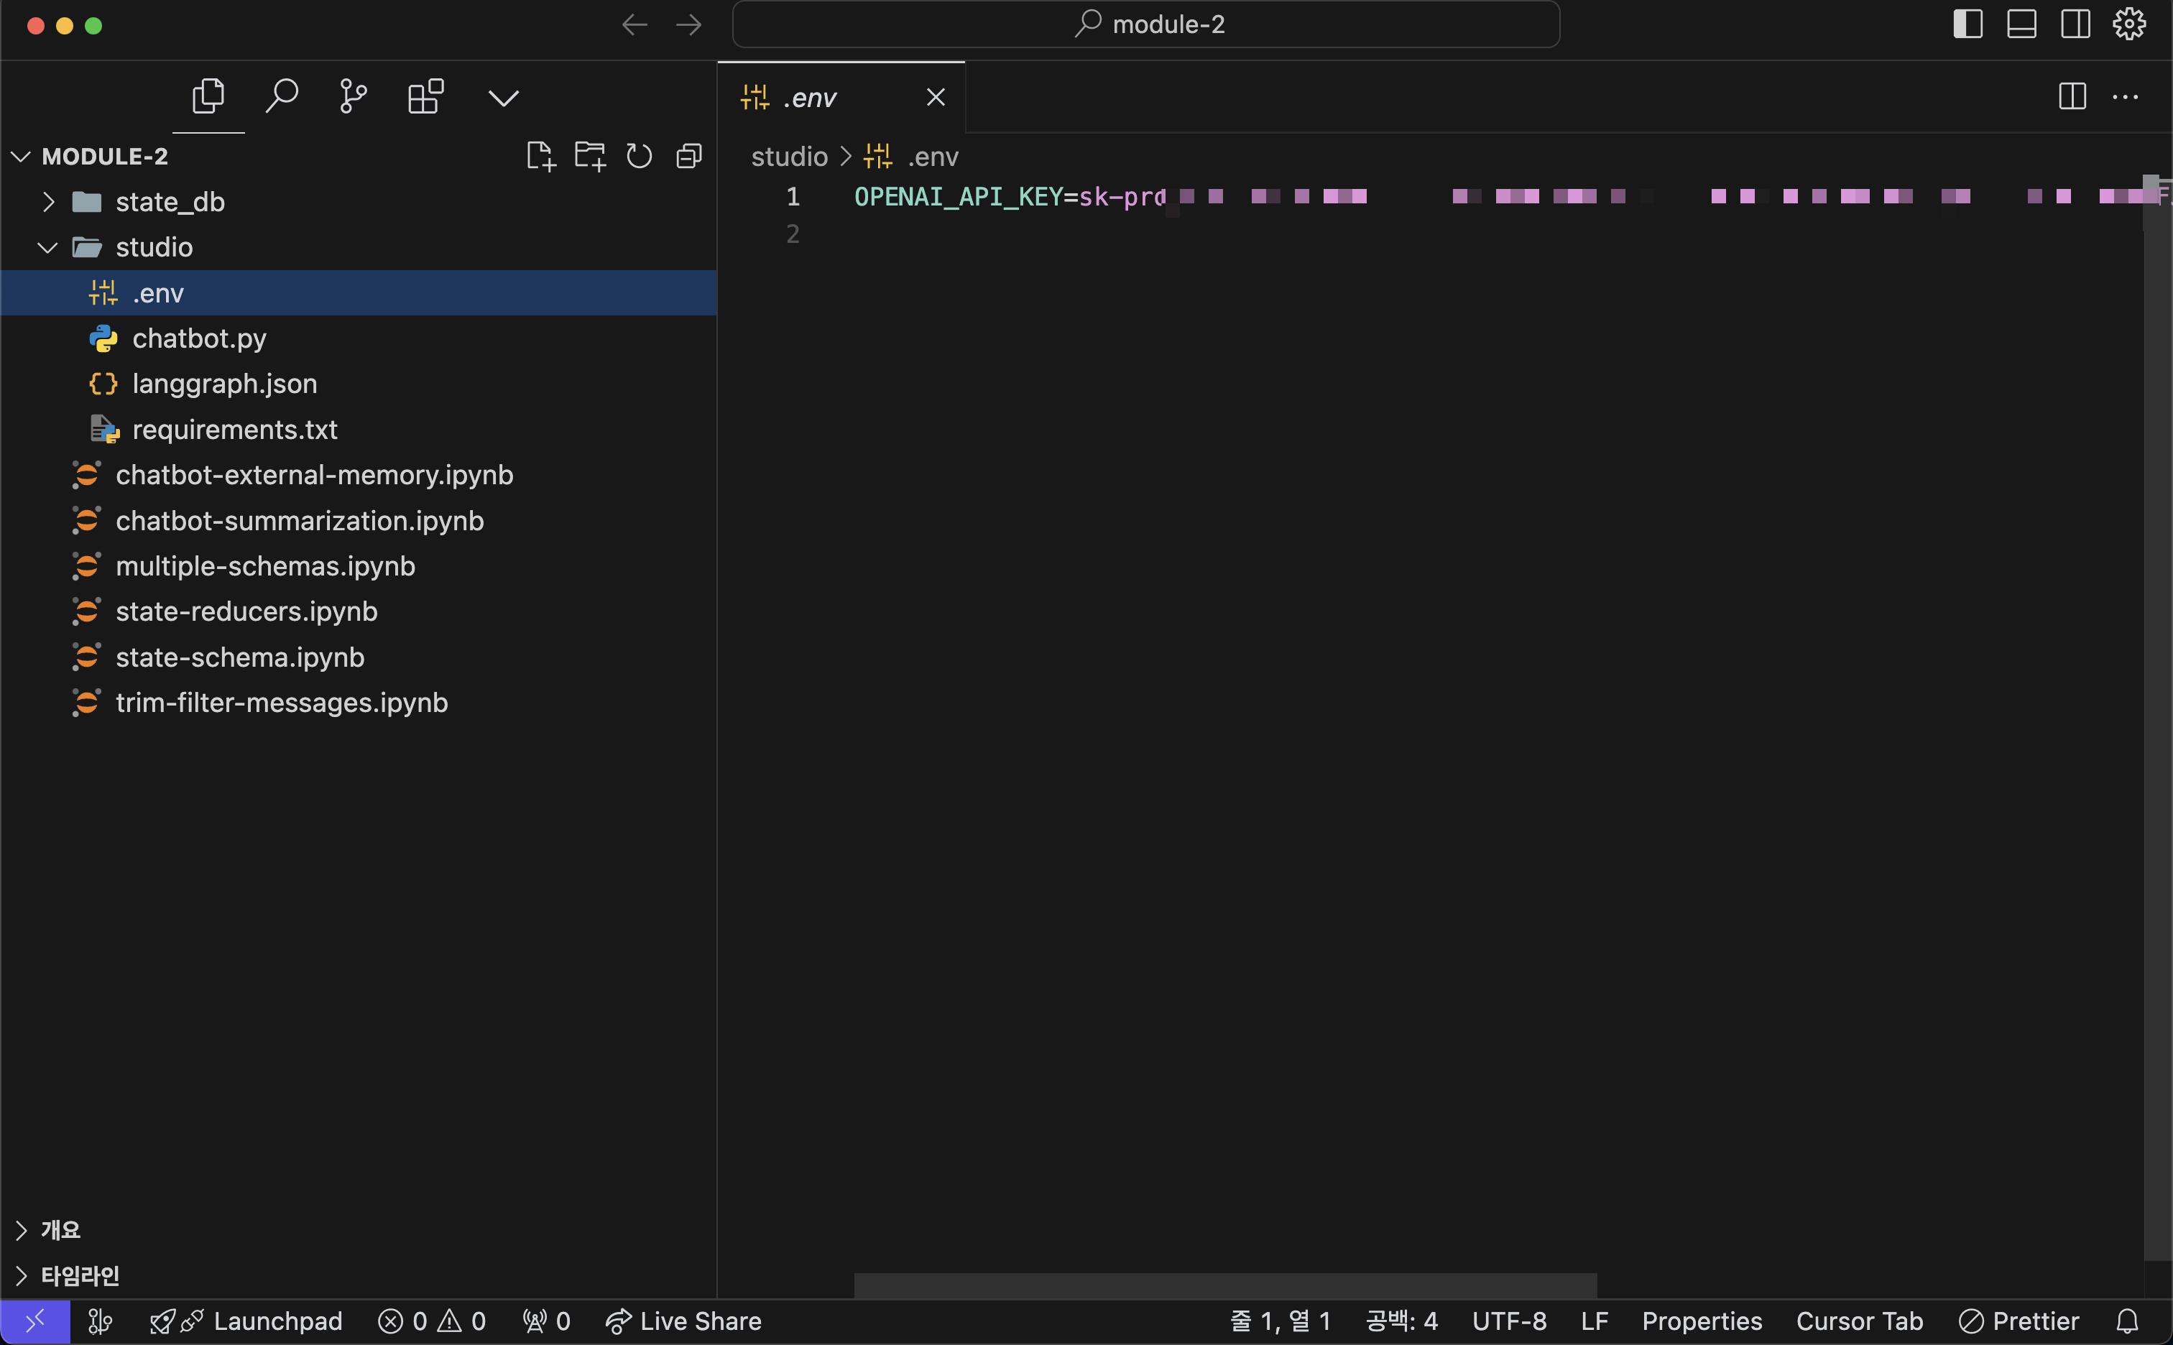Viewport: 2173px width, 1345px height.
Task: Click the UTF-8 encoding selector
Action: click(1508, 1321)
